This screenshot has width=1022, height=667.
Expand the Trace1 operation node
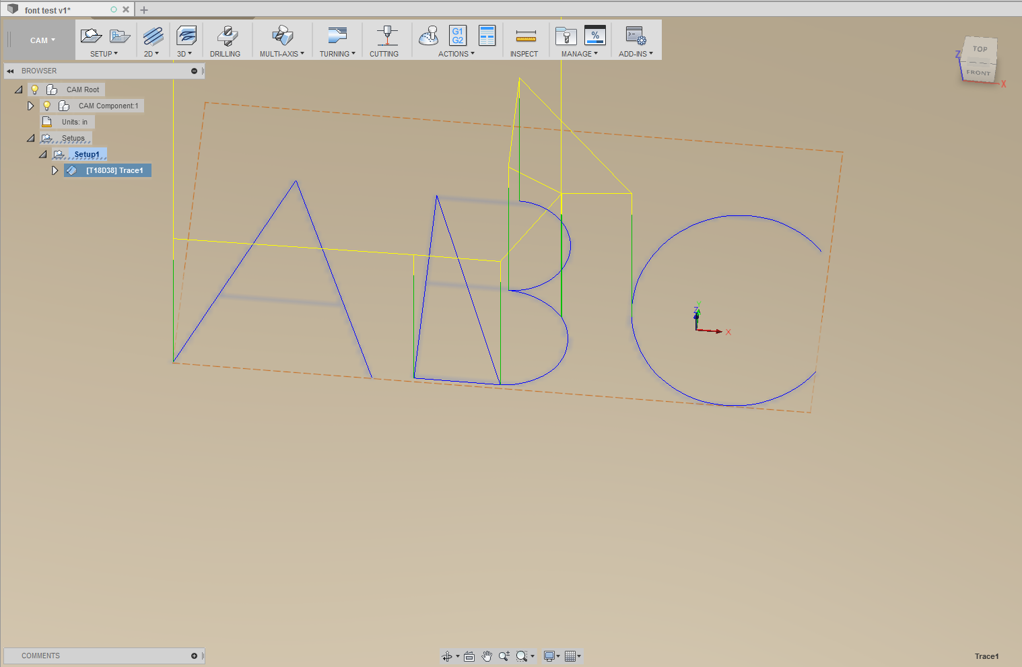tap(55, 170)
